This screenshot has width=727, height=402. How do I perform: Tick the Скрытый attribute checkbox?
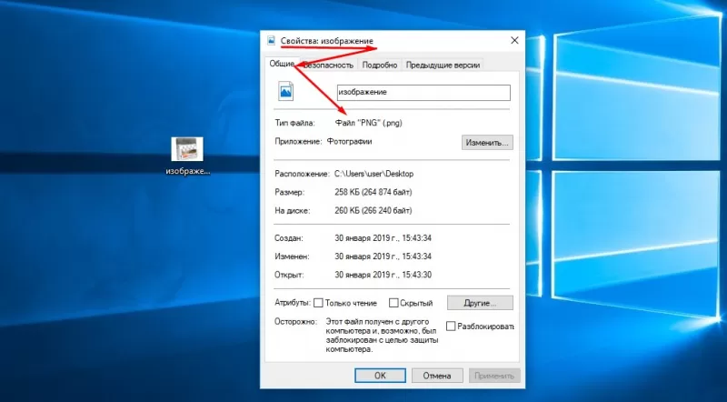coord(393,303)
